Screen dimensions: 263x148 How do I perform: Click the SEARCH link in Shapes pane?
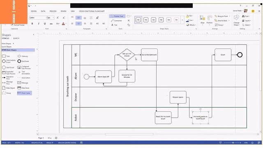16,38
